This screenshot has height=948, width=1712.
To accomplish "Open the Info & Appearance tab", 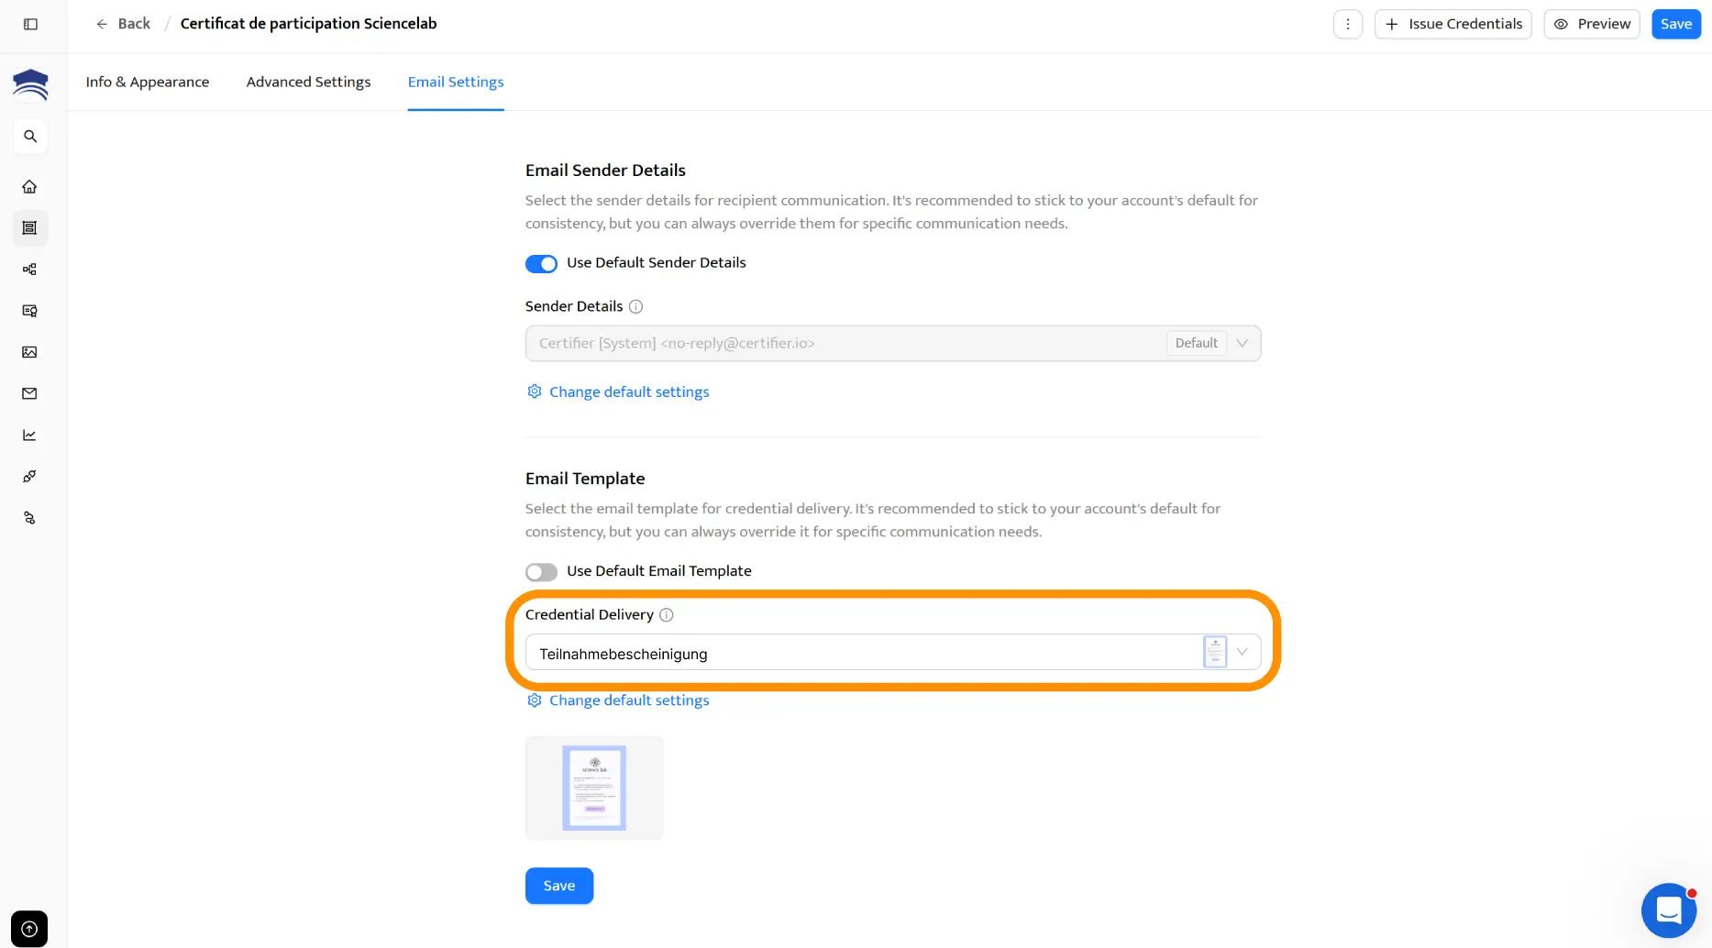I will 147,82.
